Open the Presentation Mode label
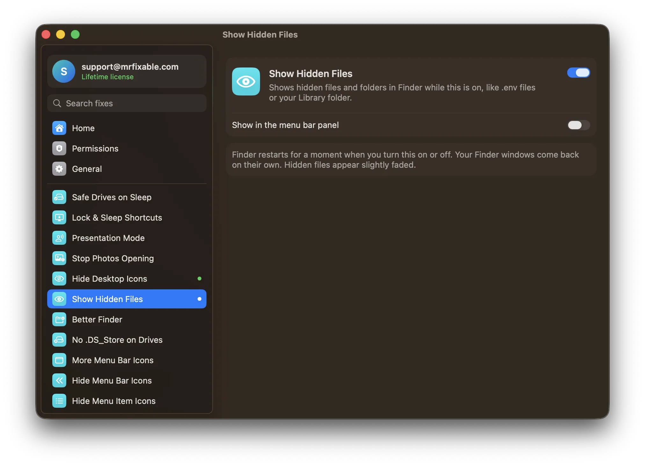The image size is (645, 466). click(108, 238)
